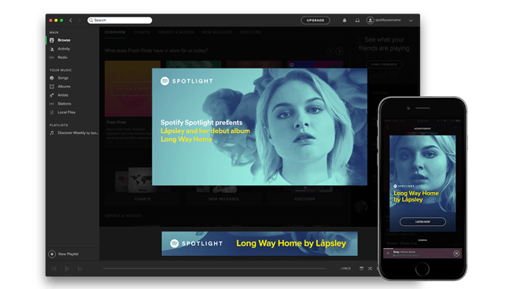This screenshot has width=513, height=289.
Task: Tap Listen Now on the phone
Action: click(423, 222)
